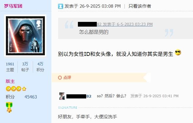
Task: Click the poster icon beside 发表于
Action: point(60,6)
